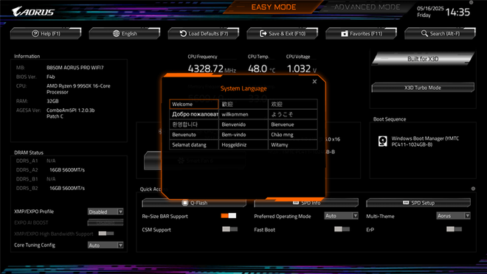Switch to Advanced Mode tab
487x274 pixels.
tap(367, 7)
